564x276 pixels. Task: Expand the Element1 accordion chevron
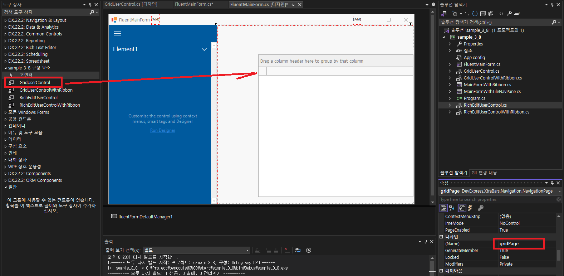(x=204, y=49)
